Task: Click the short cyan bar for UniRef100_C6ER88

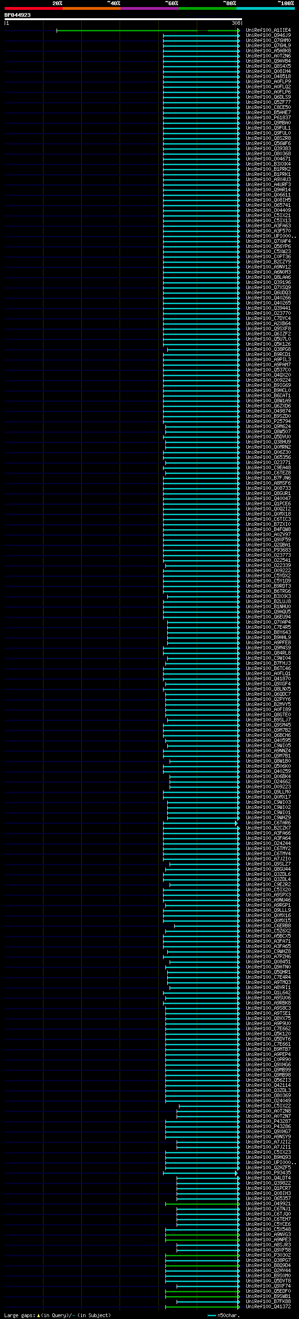Action: tap(207, 926)
